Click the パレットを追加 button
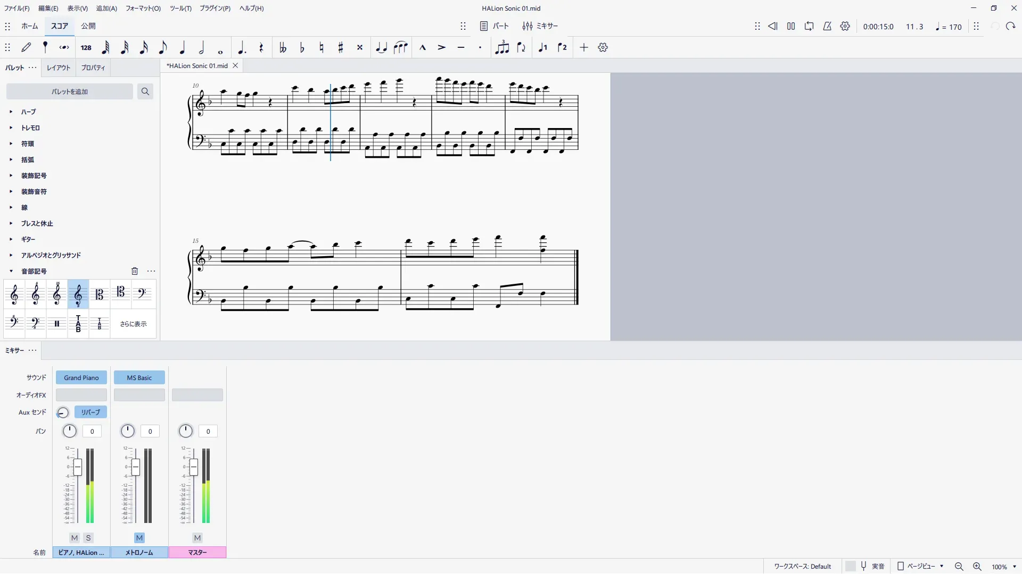The image size is (1022, 574). coord(70,91)
